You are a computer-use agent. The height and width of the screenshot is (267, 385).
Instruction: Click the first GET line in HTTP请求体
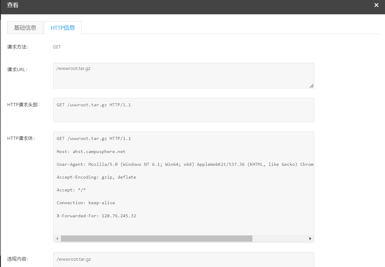click(x=94, y=138)
